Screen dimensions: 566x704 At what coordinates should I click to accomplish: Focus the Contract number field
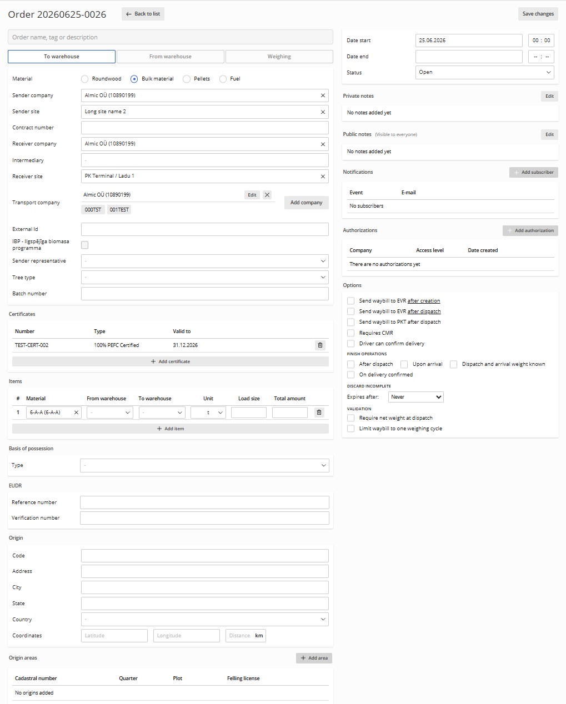pyautogui.click(x=205, y=128)
